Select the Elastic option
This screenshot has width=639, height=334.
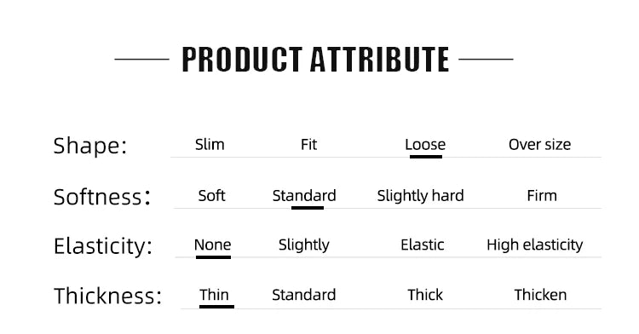tap(423, 245)
